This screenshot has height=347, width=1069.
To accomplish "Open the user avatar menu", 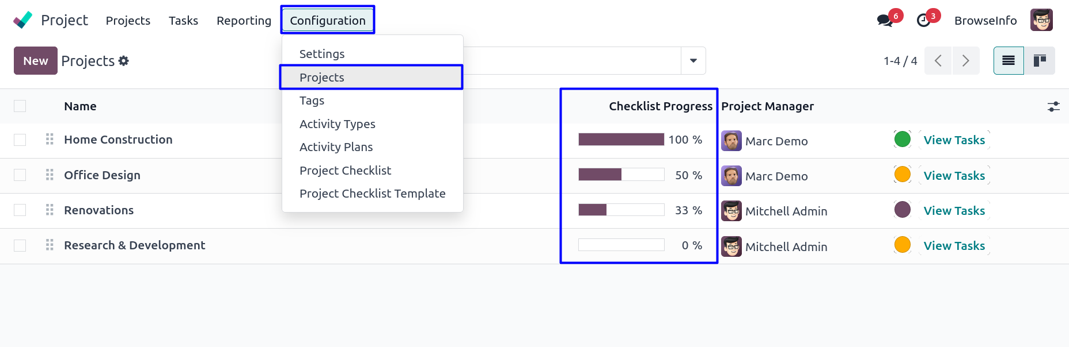I will click(x=1041, y=21).
